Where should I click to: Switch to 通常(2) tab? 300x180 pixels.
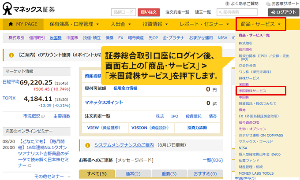pyautogui.click(x=133, y=174)
